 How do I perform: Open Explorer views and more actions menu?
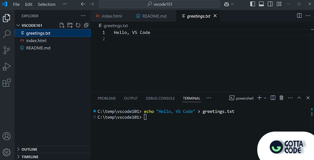(83, 16)
